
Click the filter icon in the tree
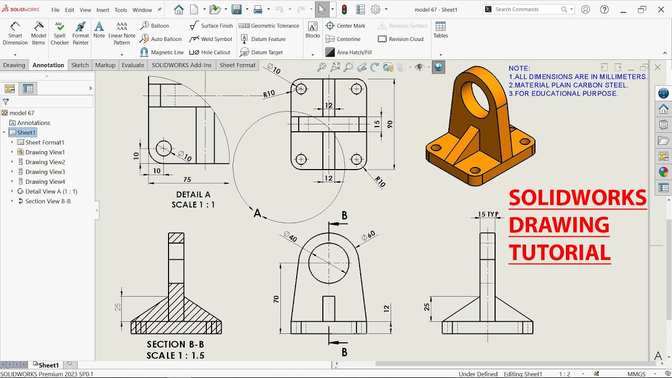point(6,102)
